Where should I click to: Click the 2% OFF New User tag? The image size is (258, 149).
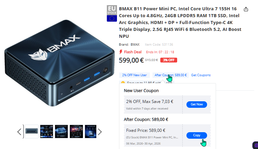point(135,75)
